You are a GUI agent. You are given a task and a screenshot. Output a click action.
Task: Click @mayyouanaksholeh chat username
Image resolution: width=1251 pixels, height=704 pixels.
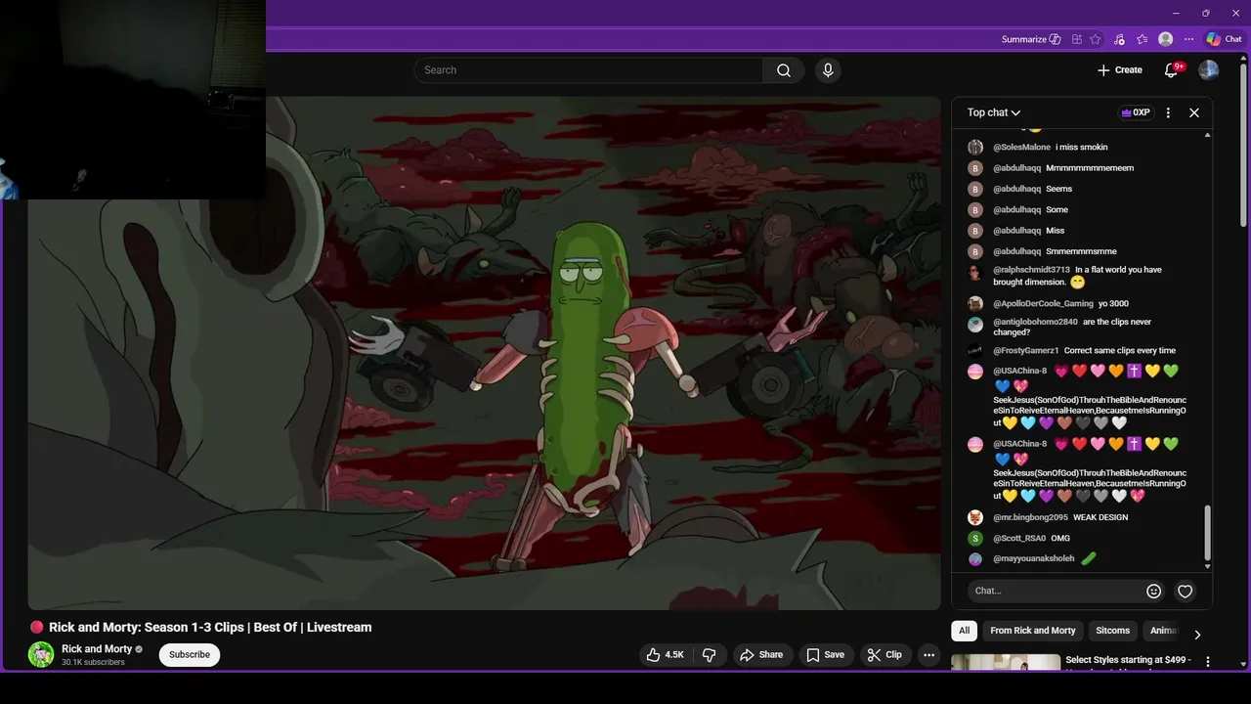click(1033, 559)
